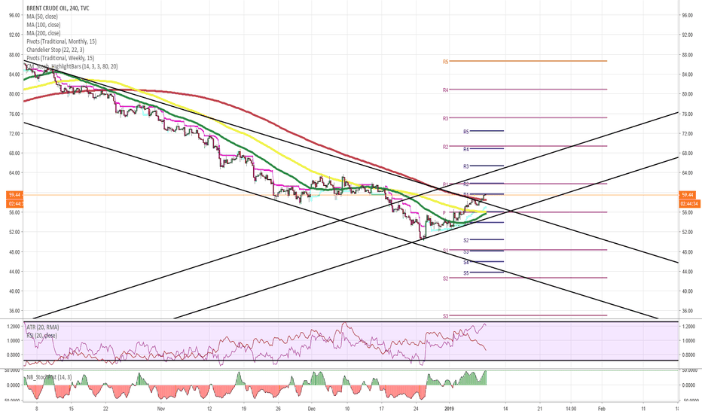The width and height of the screenshot is (702, 414).
Task: Click the Nov label on the time axis
Action: tap(162, 409)
